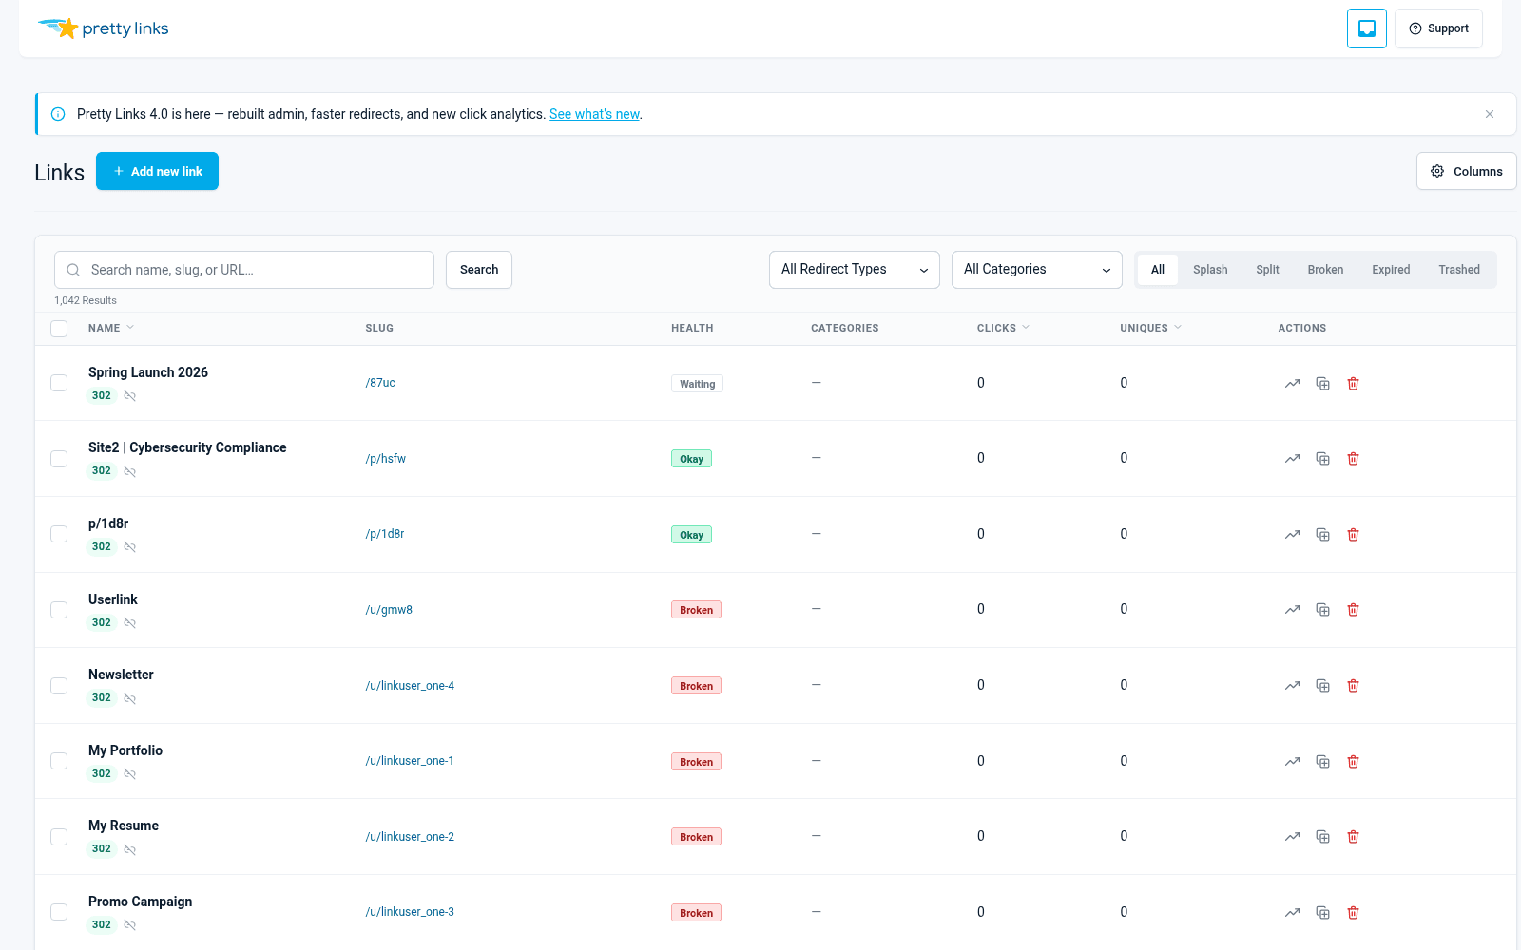Image resolution: width=1521 pixels, height=950 pixels.
Task: Tick the select-all checkbox in table header
Action: click(x=59, y=329)
